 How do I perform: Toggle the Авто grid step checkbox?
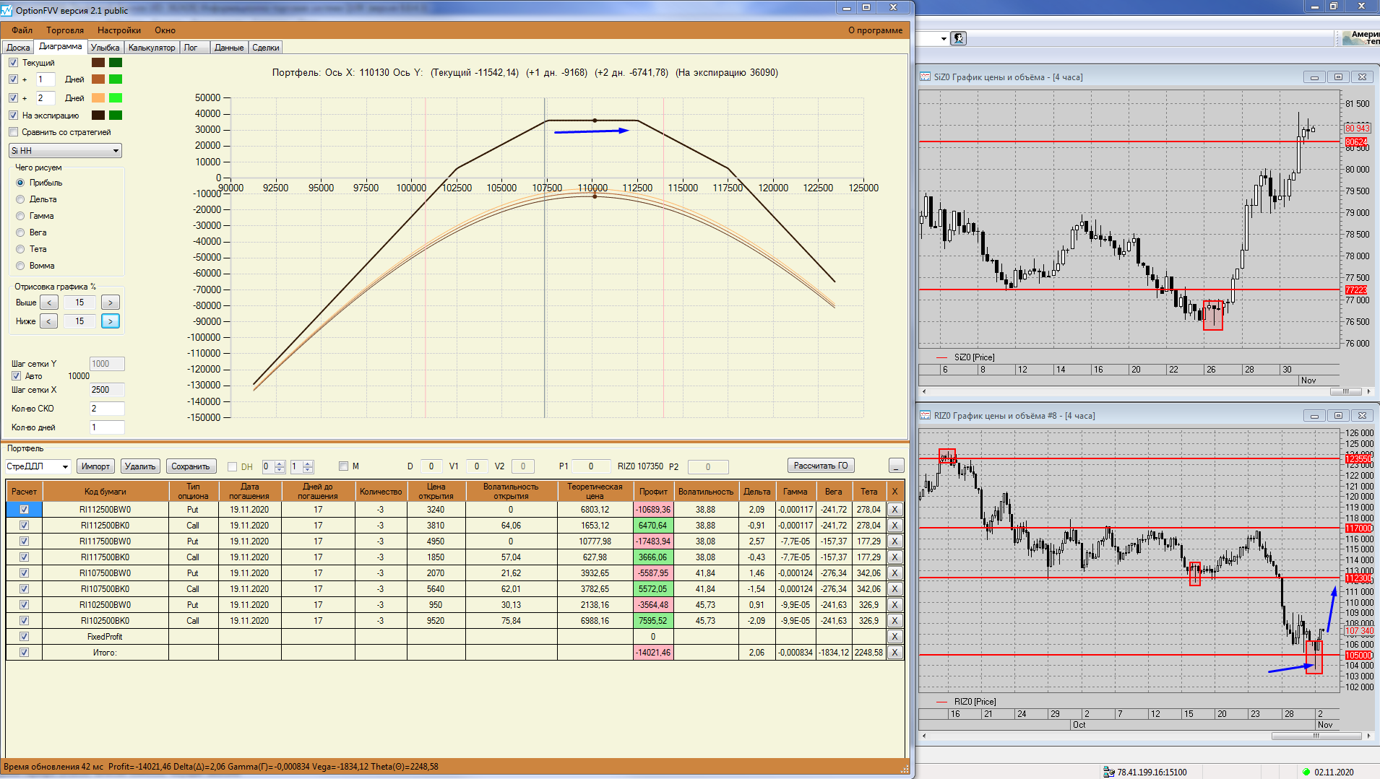click(x=16, y=376)
